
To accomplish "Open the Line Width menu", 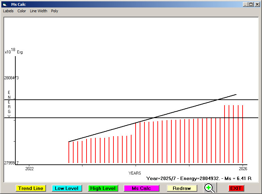I will tap(38, 11).
